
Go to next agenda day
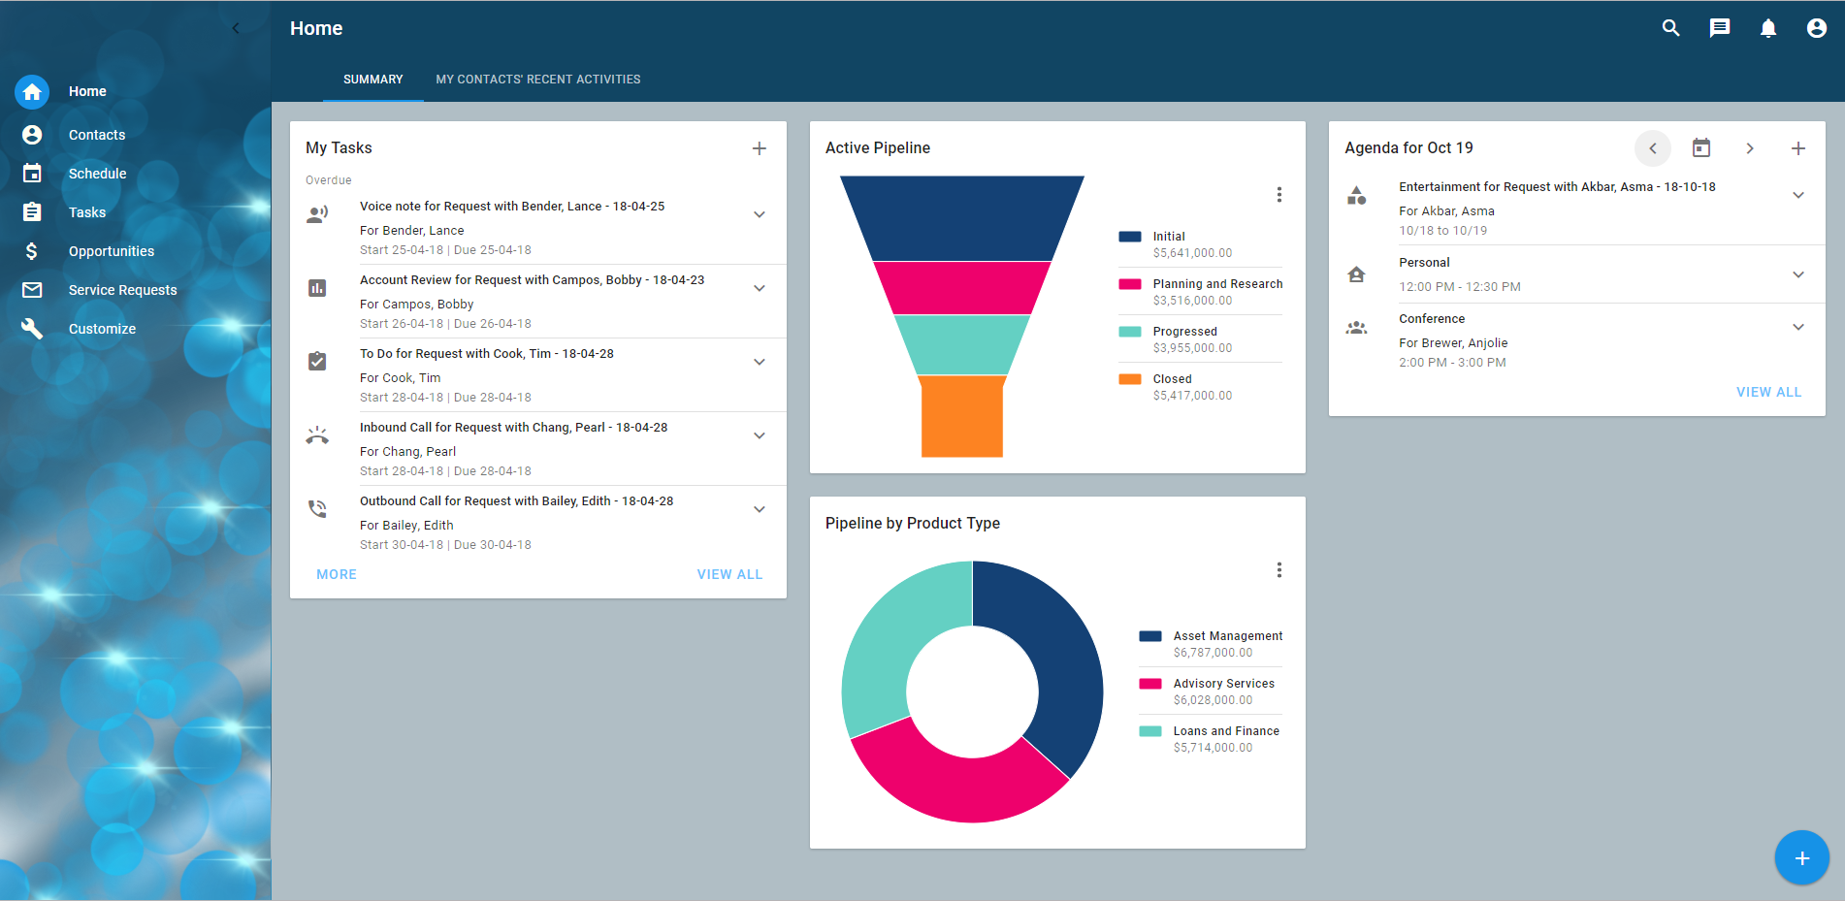1749,148
